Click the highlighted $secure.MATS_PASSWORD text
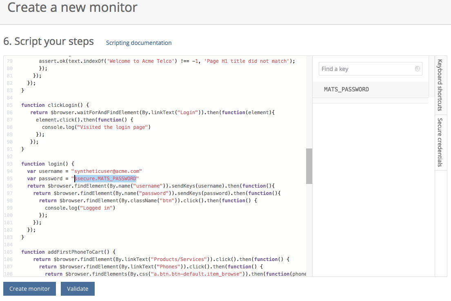 pos(105,179)
